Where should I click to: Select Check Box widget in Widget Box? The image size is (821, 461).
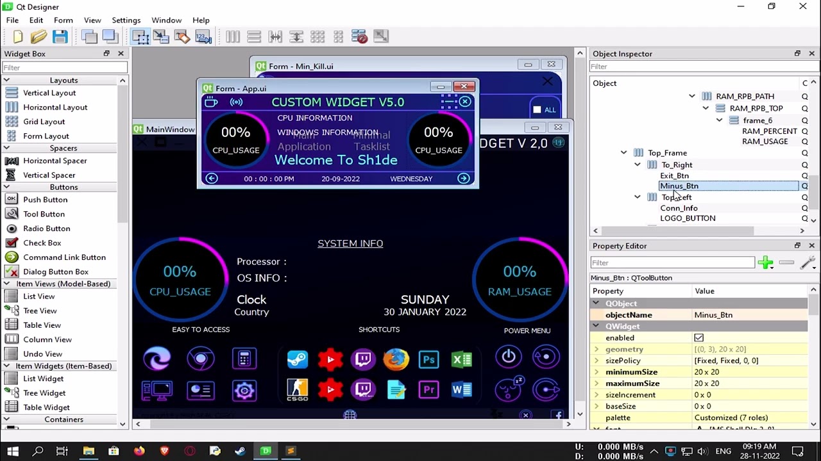(42, 243)
